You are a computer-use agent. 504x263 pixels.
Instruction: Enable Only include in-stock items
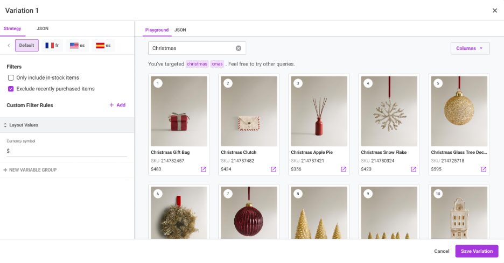11,77
